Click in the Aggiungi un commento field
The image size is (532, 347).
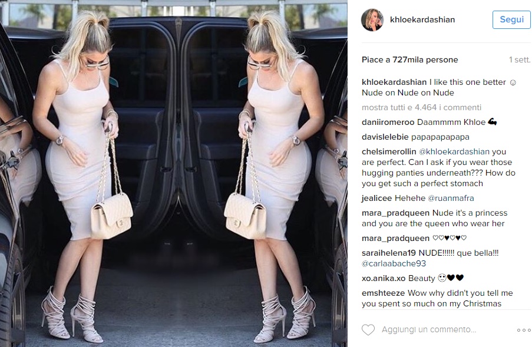pyautogui.click(x=429, y=330)
